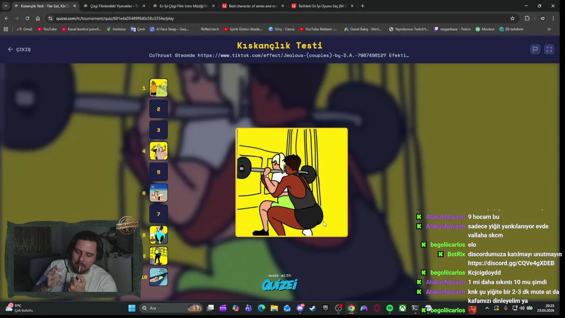Screen dimensions: 565x318
Task: Open YouTube bookmark
Action: pos(47,29)
